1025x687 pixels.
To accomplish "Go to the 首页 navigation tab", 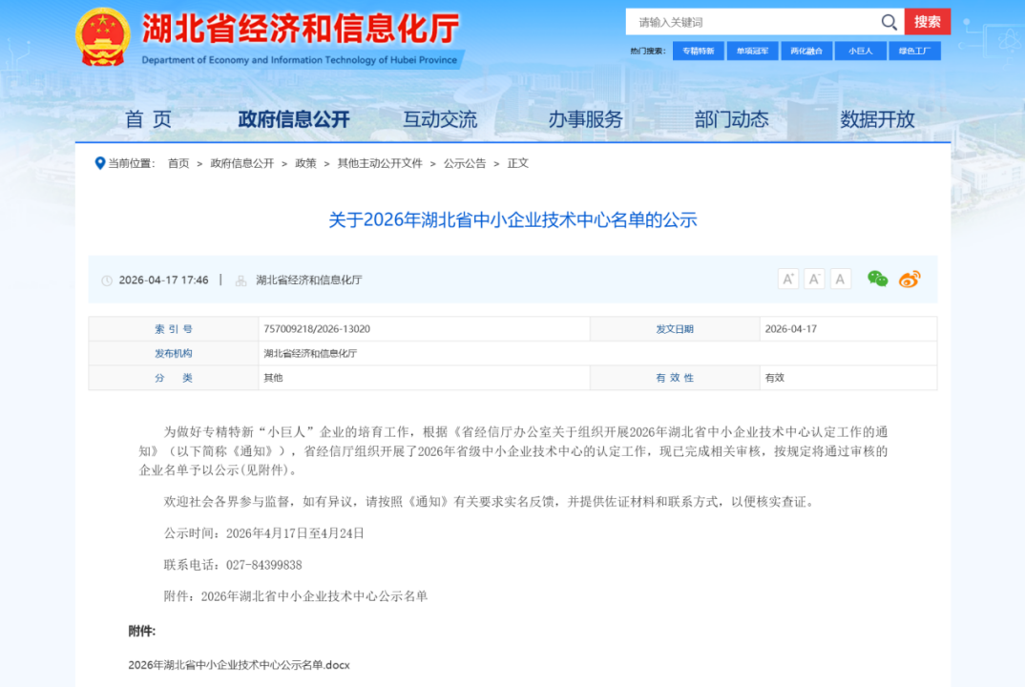I will tap(149, 119).
